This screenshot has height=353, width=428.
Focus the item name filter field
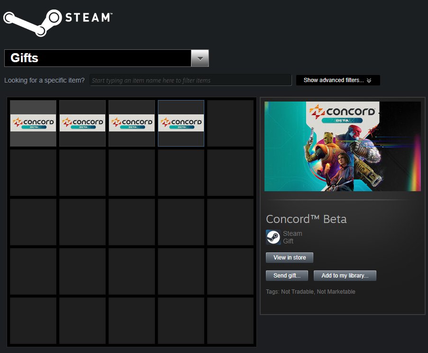pyautogui.click(x=191, y=80)
